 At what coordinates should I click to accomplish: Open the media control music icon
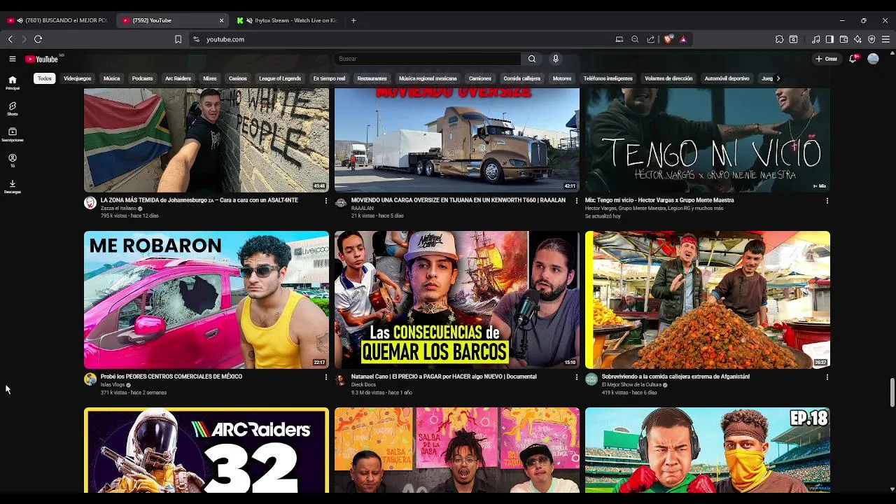pos(815,39)
